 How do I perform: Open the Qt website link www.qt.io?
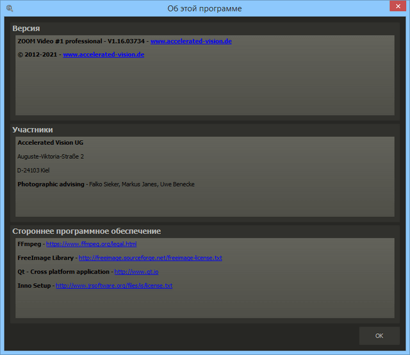pos(136,272)
